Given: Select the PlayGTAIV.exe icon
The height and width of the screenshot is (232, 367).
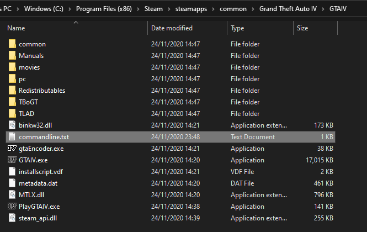Looking at the screenshot, I should [x=12, y=206].
